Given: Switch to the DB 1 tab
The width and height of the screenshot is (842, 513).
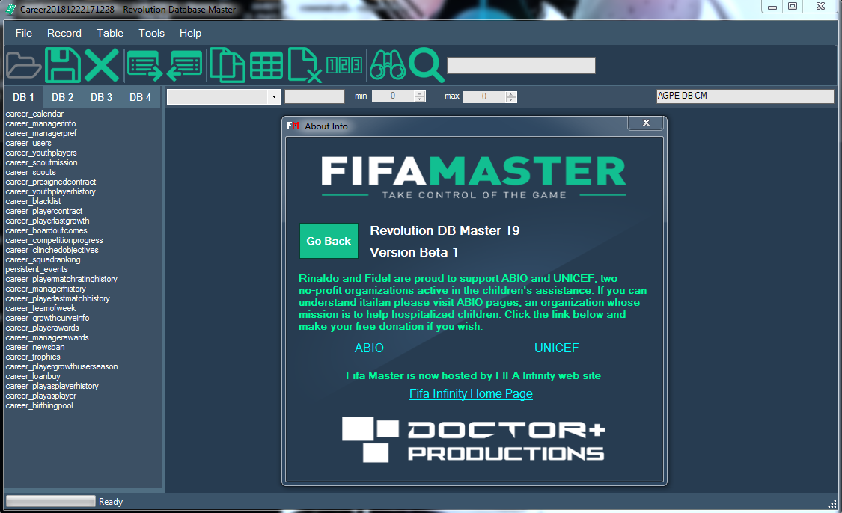Looking at the screenshot, I should click(x=24, y=97).
